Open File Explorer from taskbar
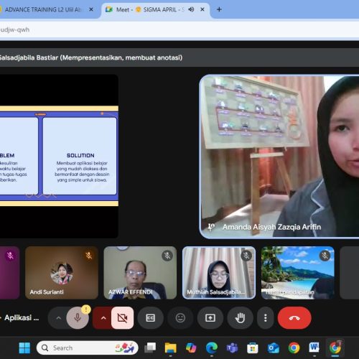Screen dimensions: 359x359 pyautogui.click(x=170, y=348)
